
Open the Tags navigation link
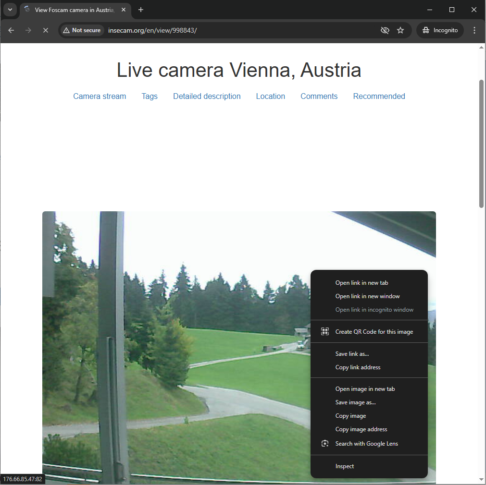point(149,96)
